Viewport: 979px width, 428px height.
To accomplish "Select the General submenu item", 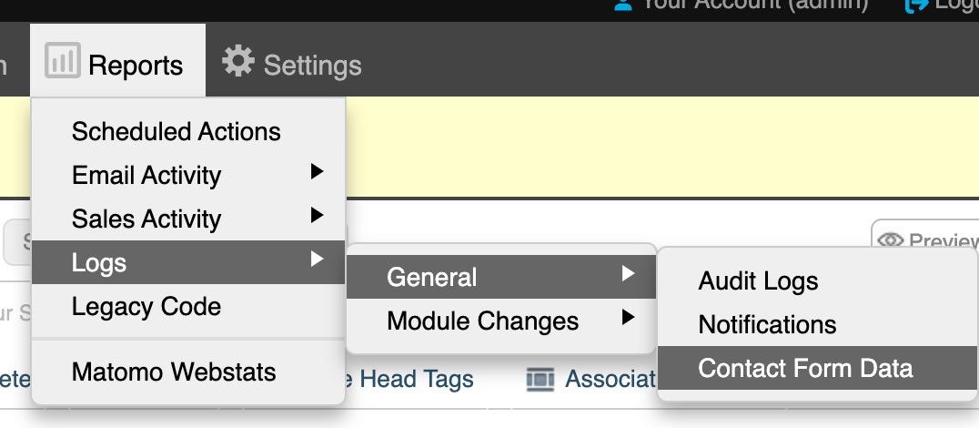I will 501,277.
